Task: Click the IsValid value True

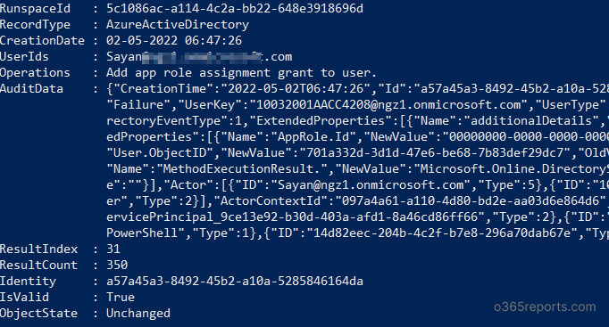Action: (121, 298)
